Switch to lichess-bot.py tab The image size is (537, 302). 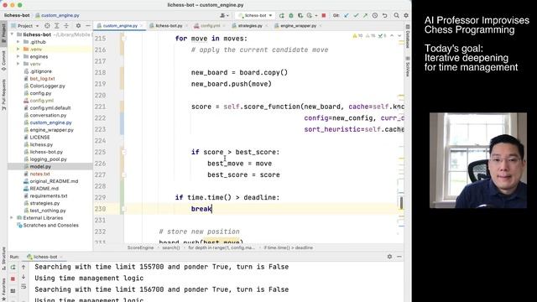(168, 26)
